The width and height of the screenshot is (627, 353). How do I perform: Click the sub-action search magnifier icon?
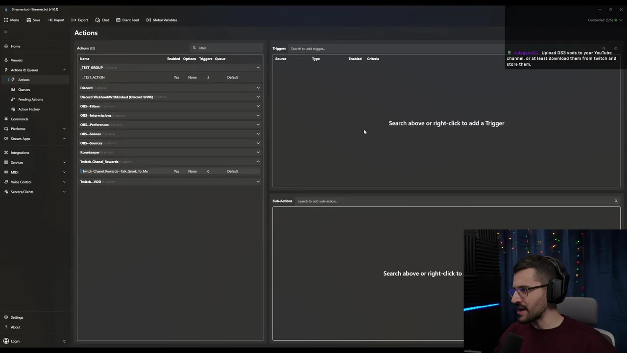coord(616,201)
